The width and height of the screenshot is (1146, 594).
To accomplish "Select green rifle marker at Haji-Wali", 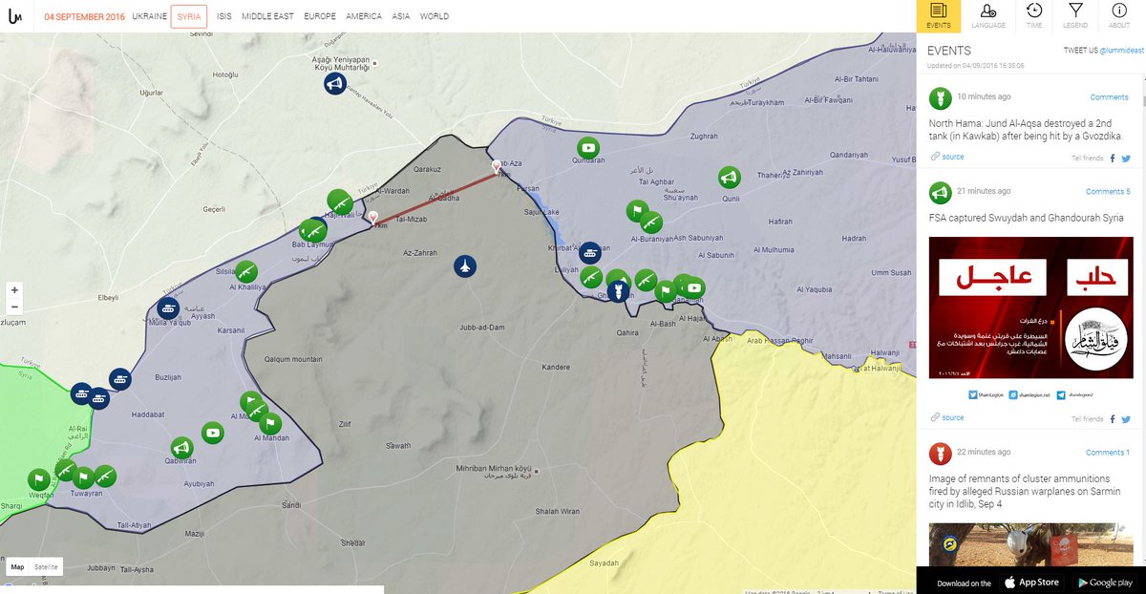I will coord(339,201).
